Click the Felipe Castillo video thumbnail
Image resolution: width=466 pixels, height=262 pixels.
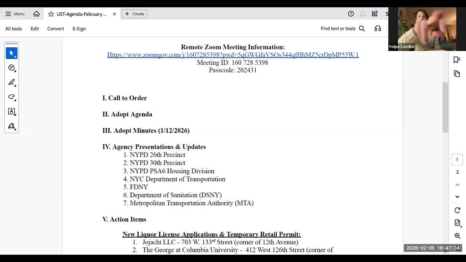[422, 29]
